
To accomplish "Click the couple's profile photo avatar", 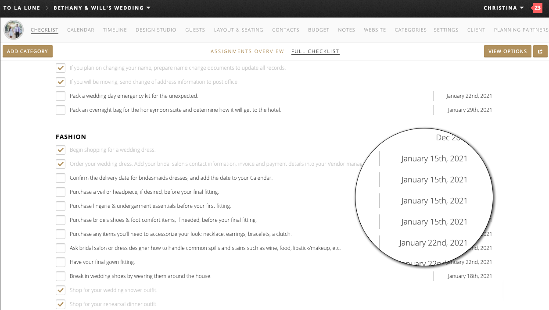I will 14,30.
